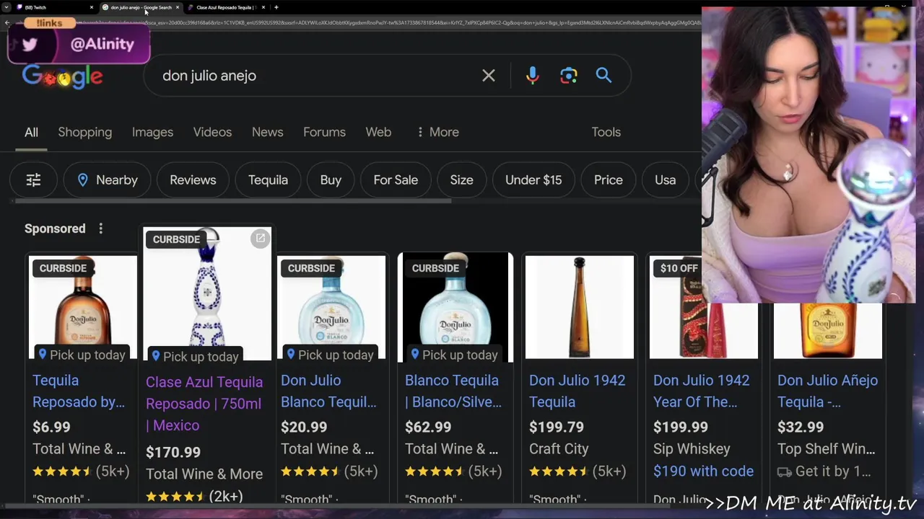
Task: Open the tab search dropdown arrow
Action: 6,7
